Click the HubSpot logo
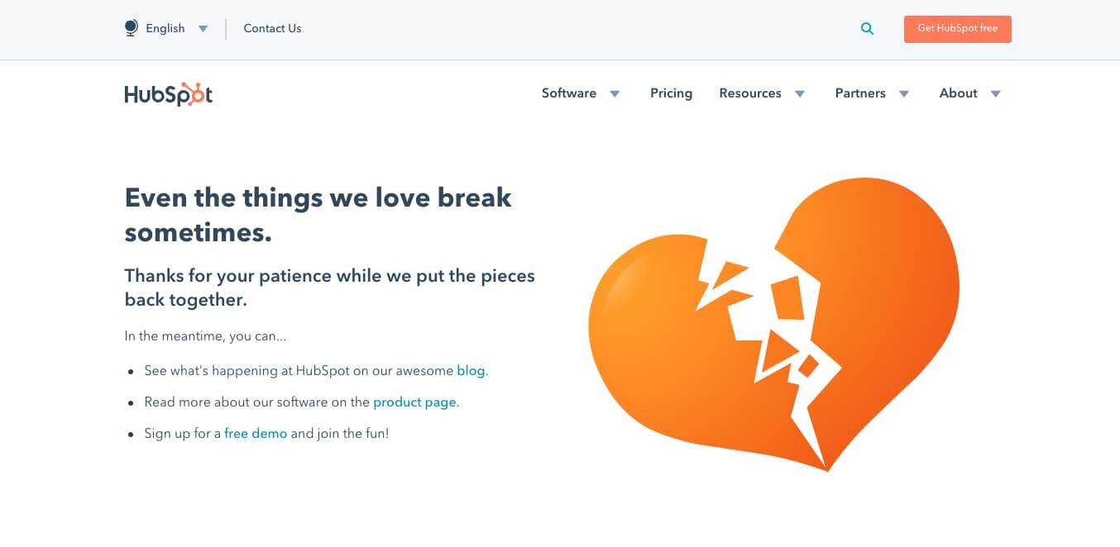Screen dimensions: 1120x547 pos(168,93)
